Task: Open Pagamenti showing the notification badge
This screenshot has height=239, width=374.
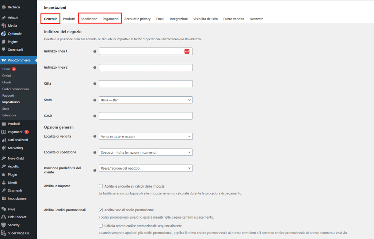Action: pyautogui.click(x=16, y=132)
